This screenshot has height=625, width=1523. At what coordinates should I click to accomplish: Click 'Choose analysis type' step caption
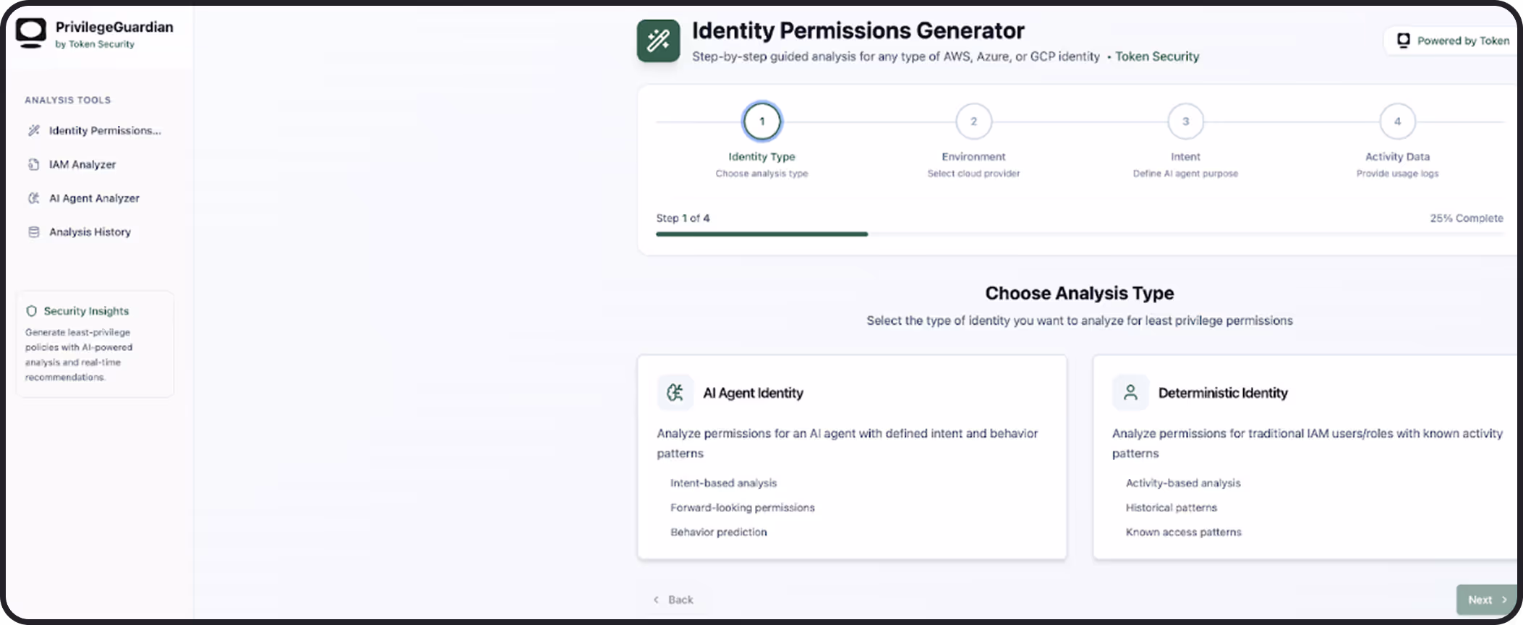tap(761, 174)
